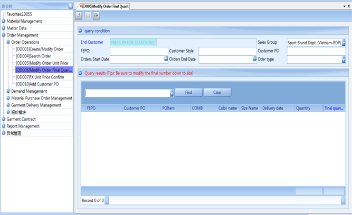Open the Oder type dropdown

click(344, 60)
